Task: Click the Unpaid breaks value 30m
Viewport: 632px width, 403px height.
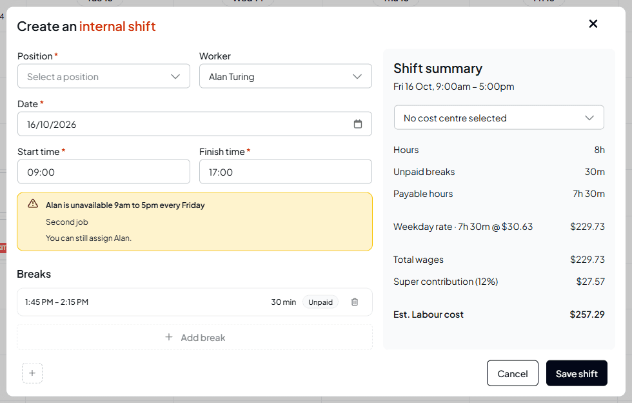Action: point(595,172)
